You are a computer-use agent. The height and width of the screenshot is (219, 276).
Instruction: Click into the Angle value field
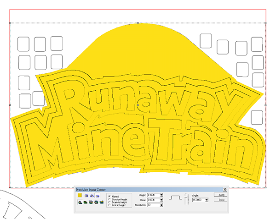point(199,200)
